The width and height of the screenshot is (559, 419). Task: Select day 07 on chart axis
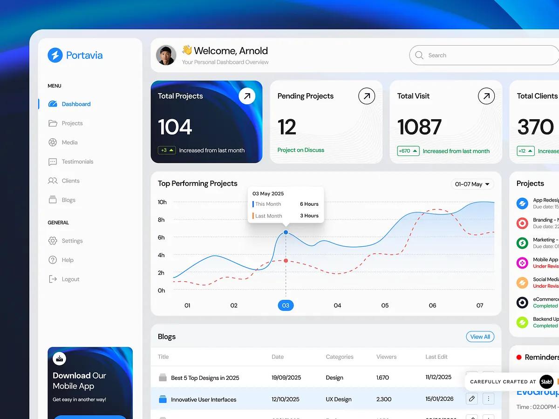click(x=480, y=305)
